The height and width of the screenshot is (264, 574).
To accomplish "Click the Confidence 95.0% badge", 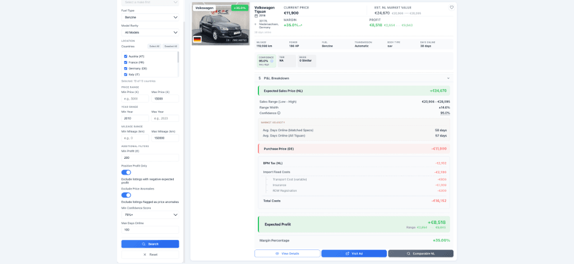I will 265,61.
